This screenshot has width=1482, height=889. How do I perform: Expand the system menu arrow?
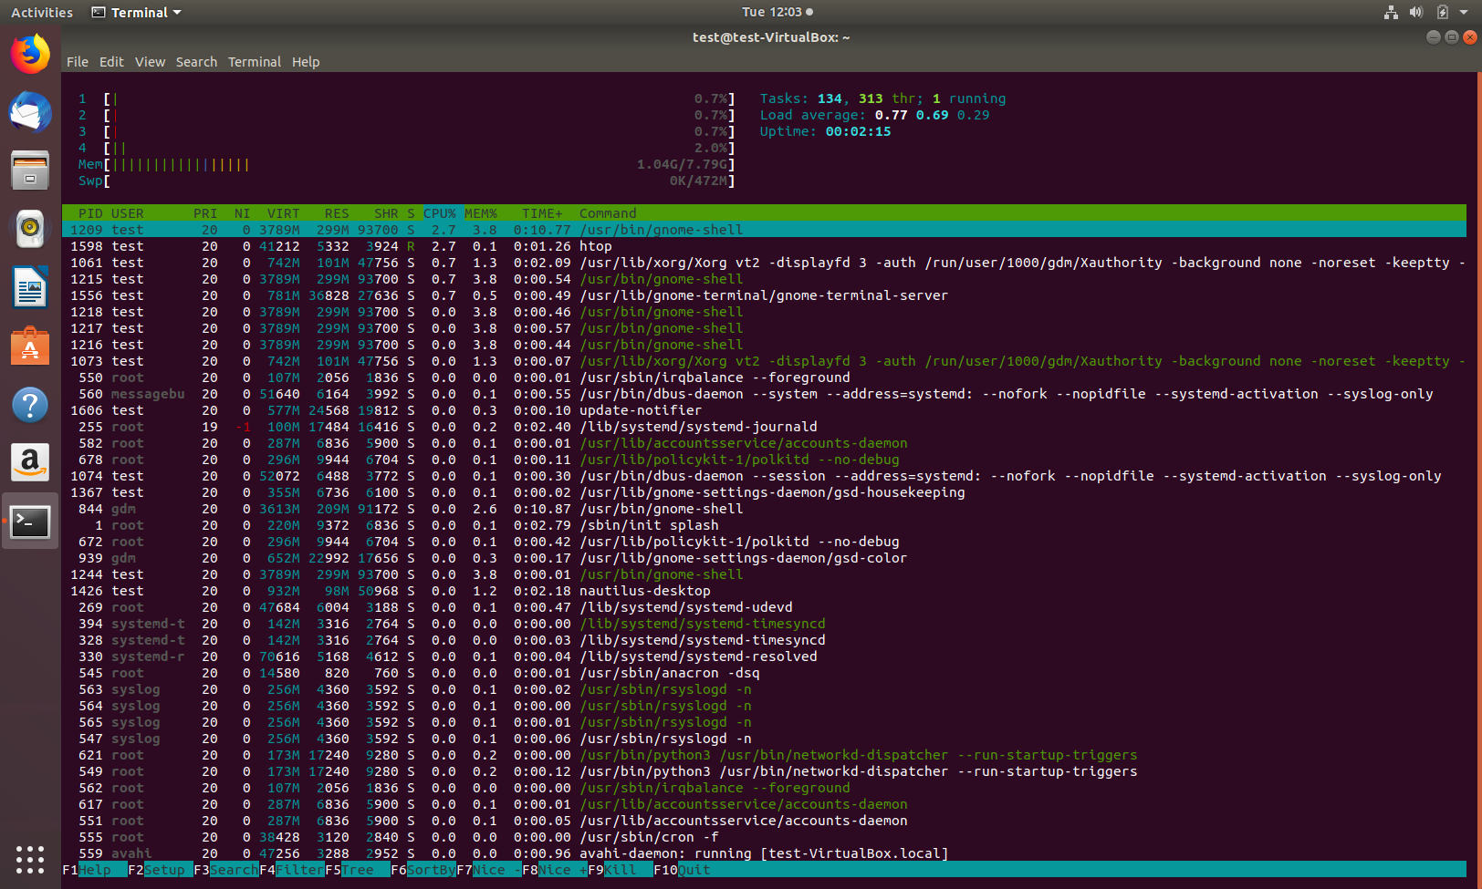1464,13
